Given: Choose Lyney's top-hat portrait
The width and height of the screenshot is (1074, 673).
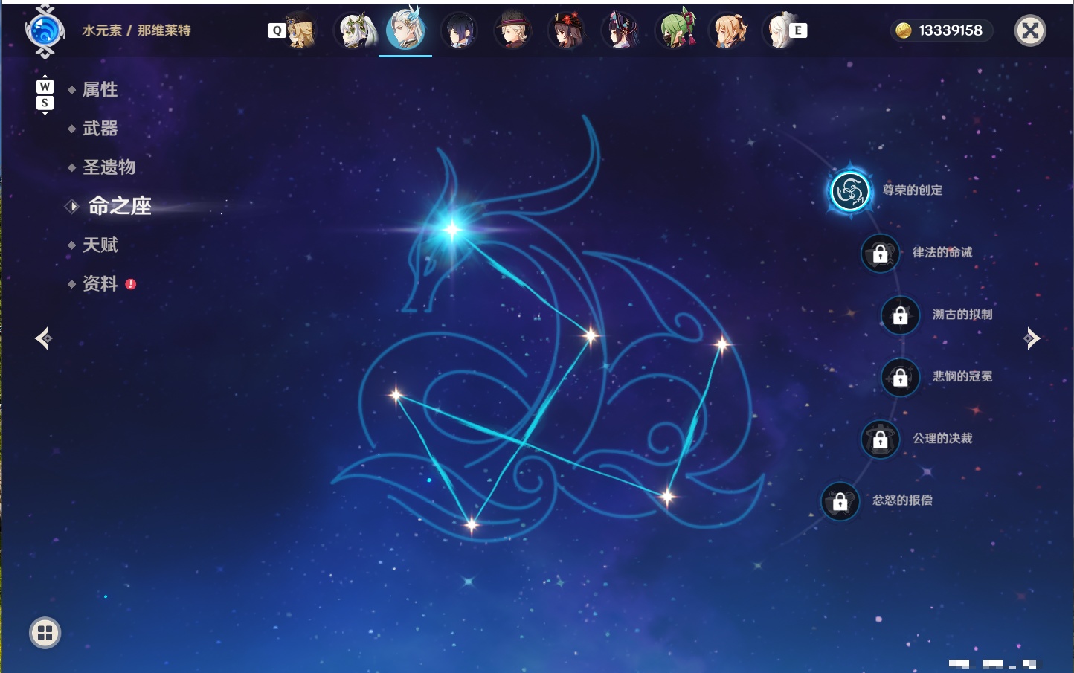Looking at the screenshot, I should tap(513, 30).
